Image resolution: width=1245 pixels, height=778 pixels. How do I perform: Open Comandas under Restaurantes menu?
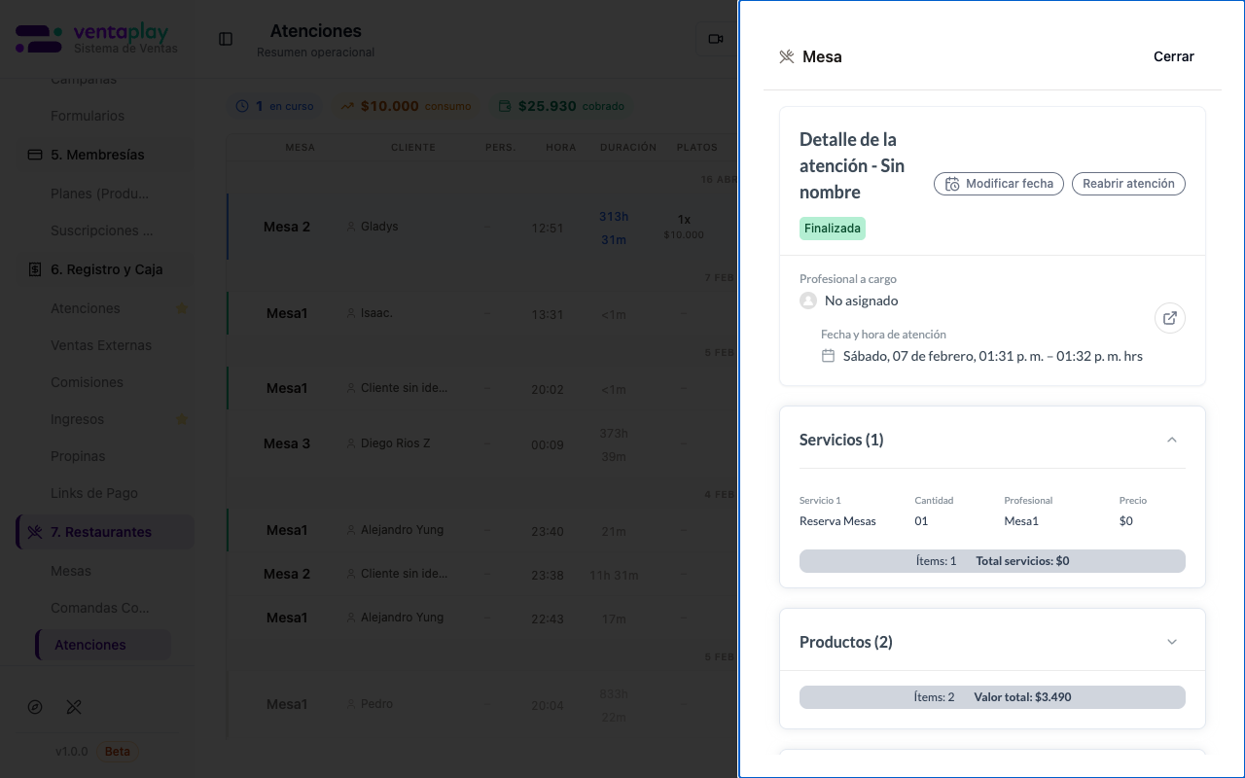click(100, 608)
